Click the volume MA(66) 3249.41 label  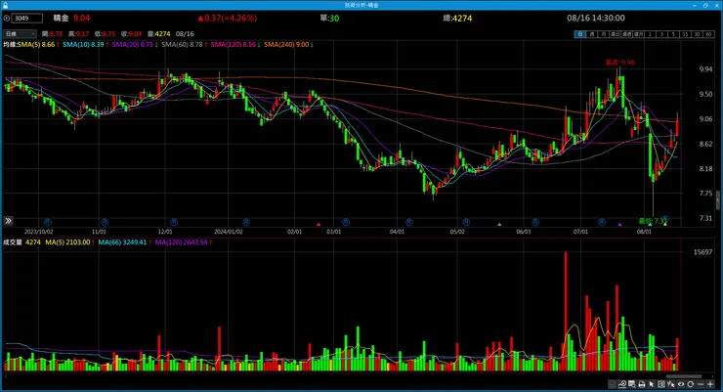click(124, 242)
